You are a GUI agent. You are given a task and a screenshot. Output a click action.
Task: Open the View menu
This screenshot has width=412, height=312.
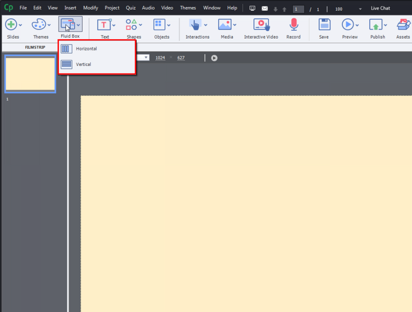point(53,8)
